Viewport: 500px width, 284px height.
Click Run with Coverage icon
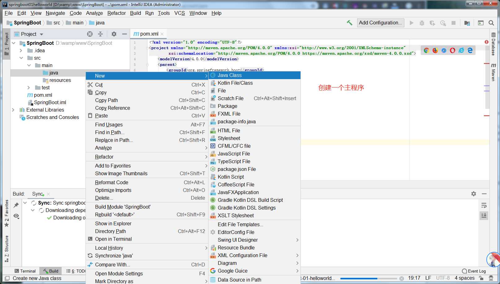(432, 23)
